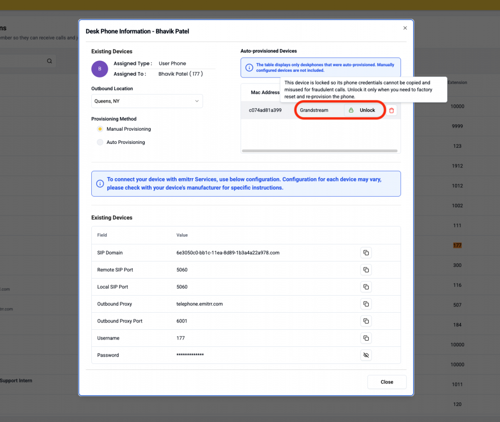The height and width of the screenshot is (422, 500).
Task: Click Support Intern text in background
Action: tap(16, 381)
